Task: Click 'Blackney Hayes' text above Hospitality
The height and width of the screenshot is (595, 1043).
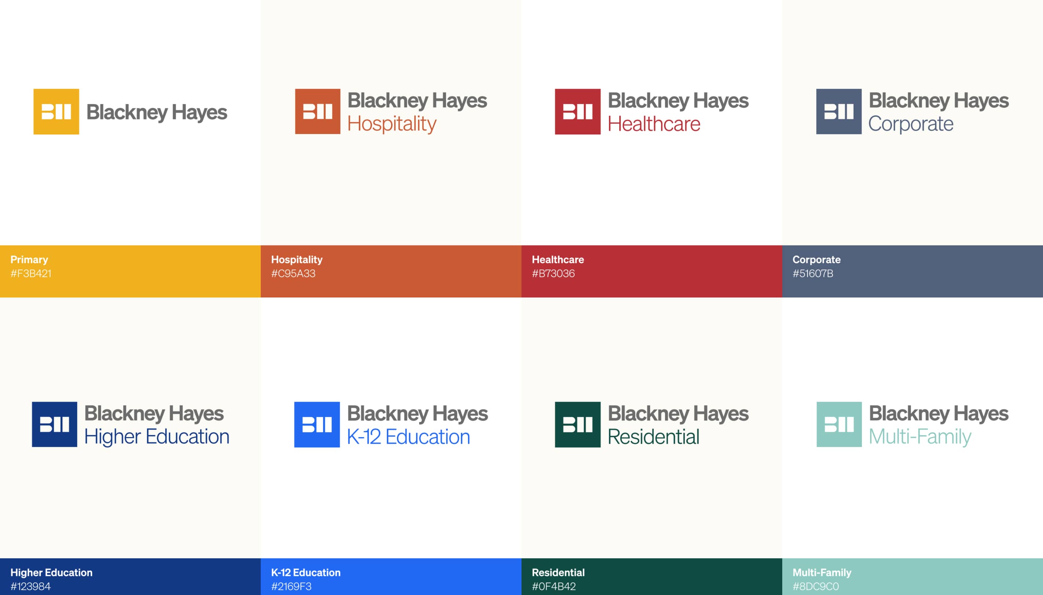Action: (x=418, y=101)
